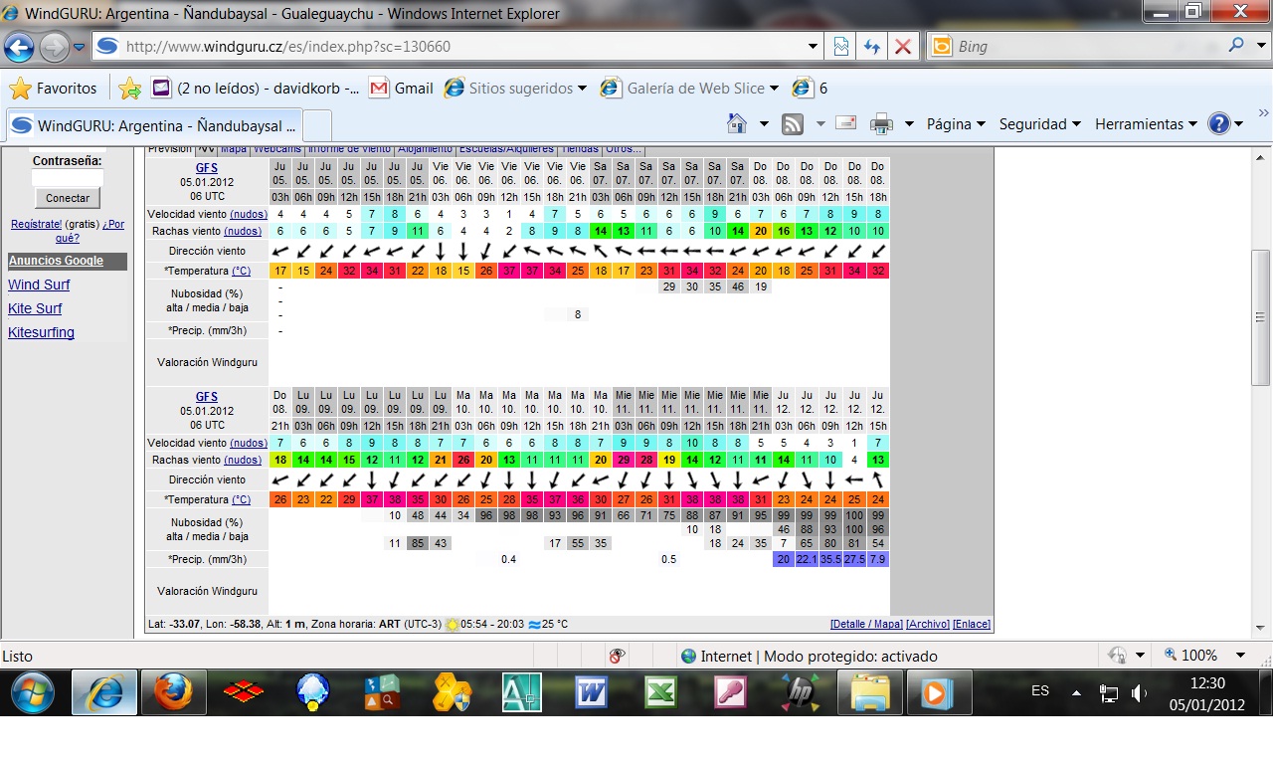Open Windows Explorer folder taskbar icon

pos(870,692)
